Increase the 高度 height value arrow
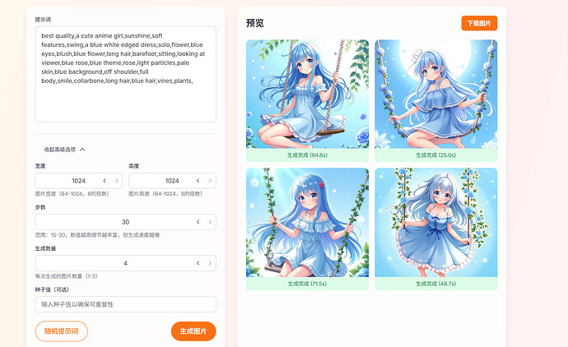 210,181
